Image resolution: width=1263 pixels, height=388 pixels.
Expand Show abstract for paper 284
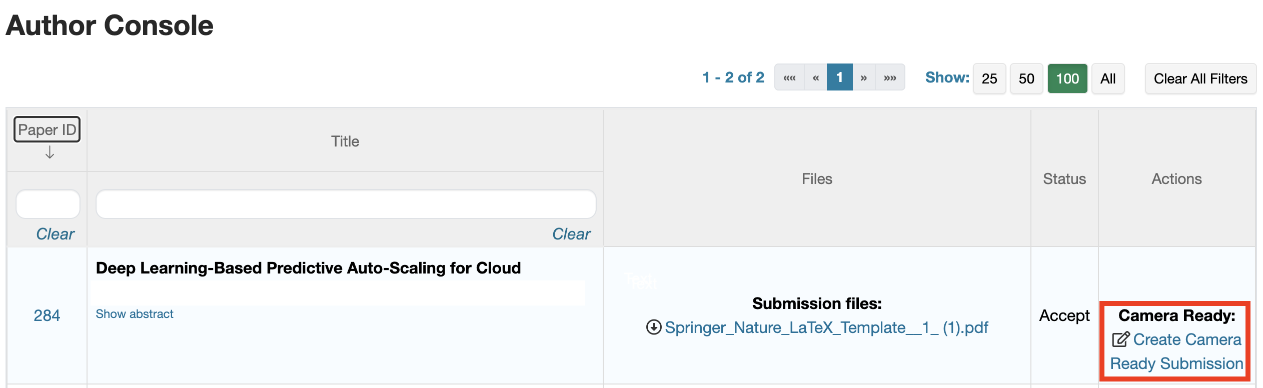tap(135, 314)
